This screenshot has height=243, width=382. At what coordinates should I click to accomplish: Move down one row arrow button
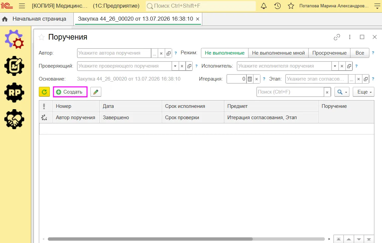coord(359,239)
